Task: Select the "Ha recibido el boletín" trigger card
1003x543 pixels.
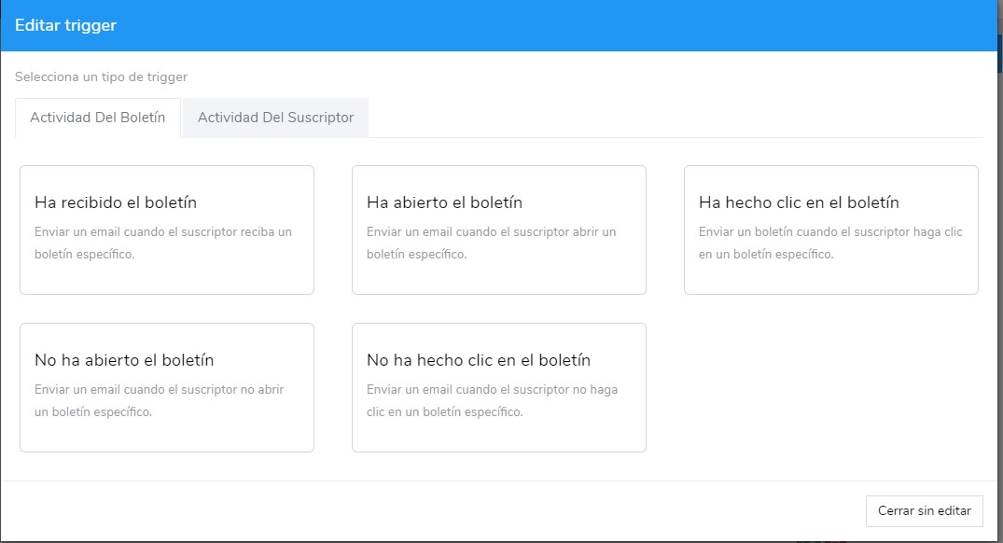Action: pyautogui.click(x=167, y=230)
